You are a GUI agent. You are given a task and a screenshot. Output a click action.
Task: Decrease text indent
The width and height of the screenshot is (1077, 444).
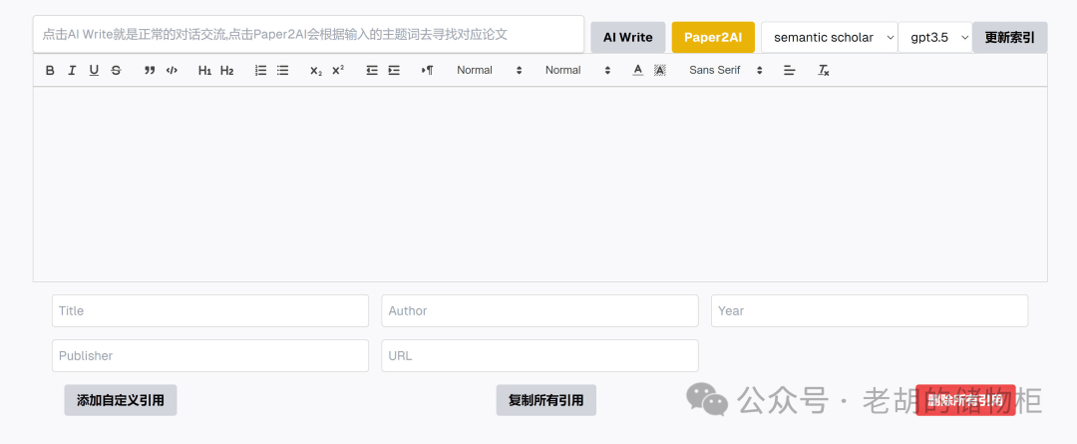pos(372,70)
